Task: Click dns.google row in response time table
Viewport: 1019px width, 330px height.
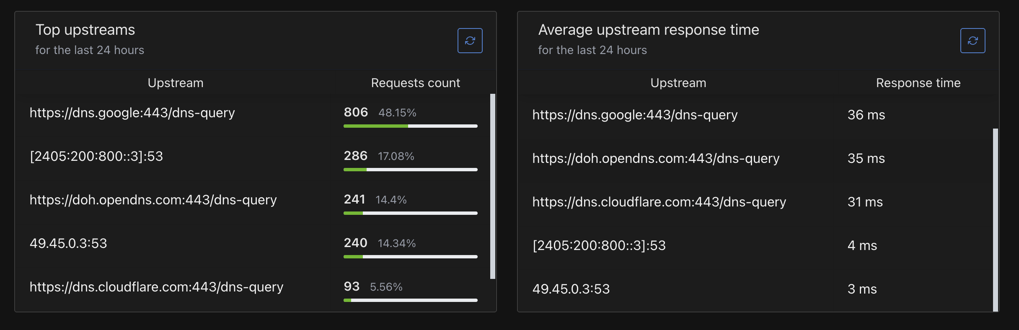Action: (635, 115)
